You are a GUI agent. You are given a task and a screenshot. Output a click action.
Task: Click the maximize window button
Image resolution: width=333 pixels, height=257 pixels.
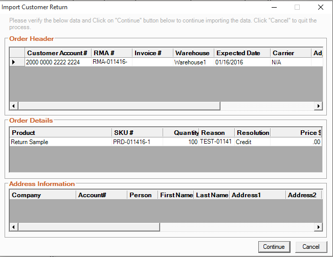(297, 7)
